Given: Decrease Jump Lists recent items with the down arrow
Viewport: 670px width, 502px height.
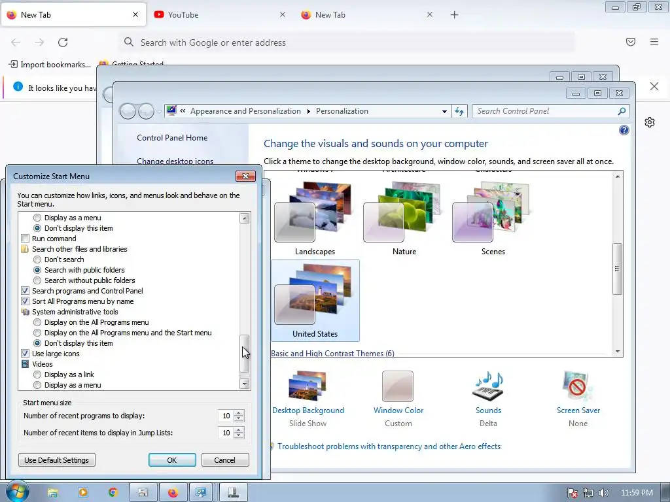Looking at the screenshot, I should point(238,436).
